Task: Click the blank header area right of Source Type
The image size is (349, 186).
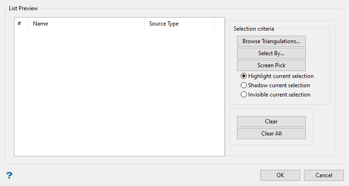Action: click(219, 24)
